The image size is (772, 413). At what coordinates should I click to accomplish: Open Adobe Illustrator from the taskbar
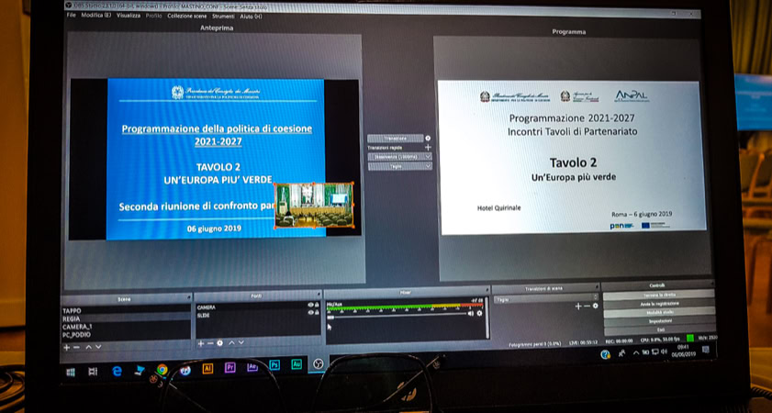207,365
